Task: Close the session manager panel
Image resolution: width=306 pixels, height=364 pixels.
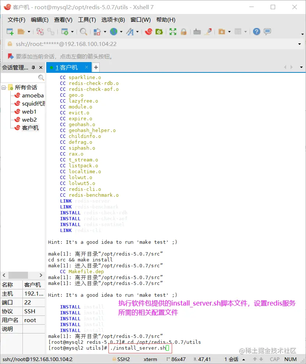Action: (x=41, y=68)
